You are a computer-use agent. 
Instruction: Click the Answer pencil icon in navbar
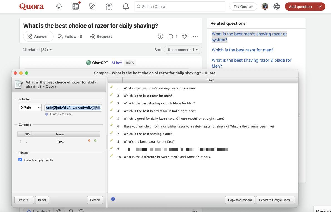pyautogui.click(x=92, y=6)
